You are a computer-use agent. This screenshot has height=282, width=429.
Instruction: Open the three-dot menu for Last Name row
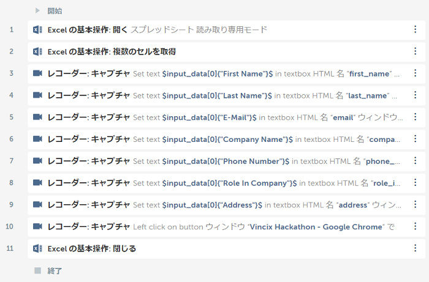pos(416,95)
